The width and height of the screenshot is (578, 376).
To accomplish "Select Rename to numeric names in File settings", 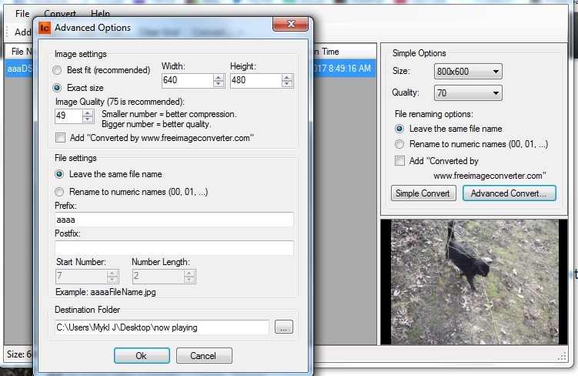I will 59,192.
